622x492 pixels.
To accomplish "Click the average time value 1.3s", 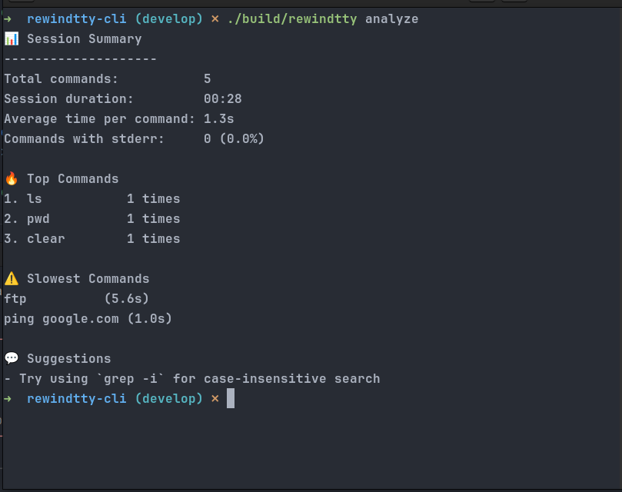I will [x=218, y=118].
